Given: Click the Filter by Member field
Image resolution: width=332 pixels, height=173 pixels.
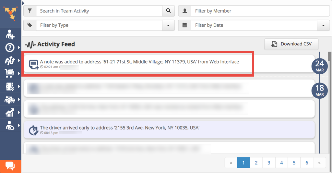Looking at the screenshot, I should point(260,11).
